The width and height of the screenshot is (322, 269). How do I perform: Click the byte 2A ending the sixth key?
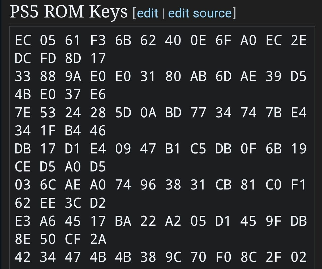98,239
